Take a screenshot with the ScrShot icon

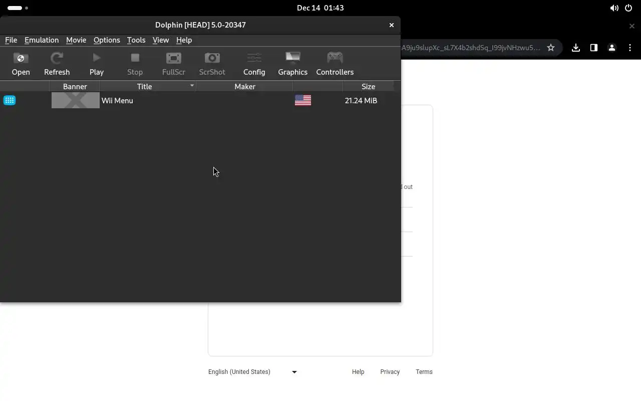coord(212,64)
